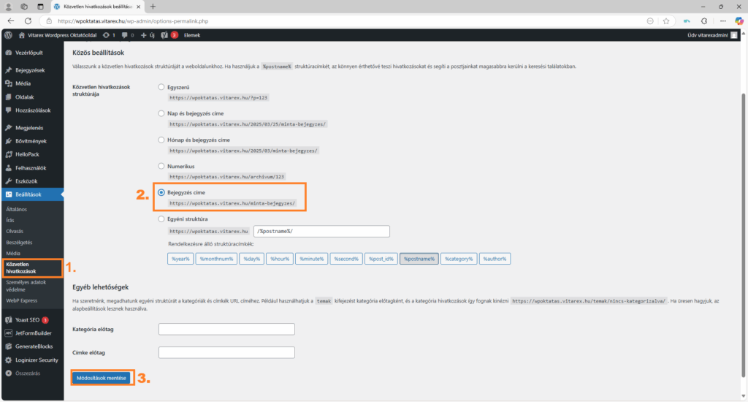Click the WordPress logo in admin bar
Image resolution: width=748 pixels, height=402 pixels.
(8, 34)
